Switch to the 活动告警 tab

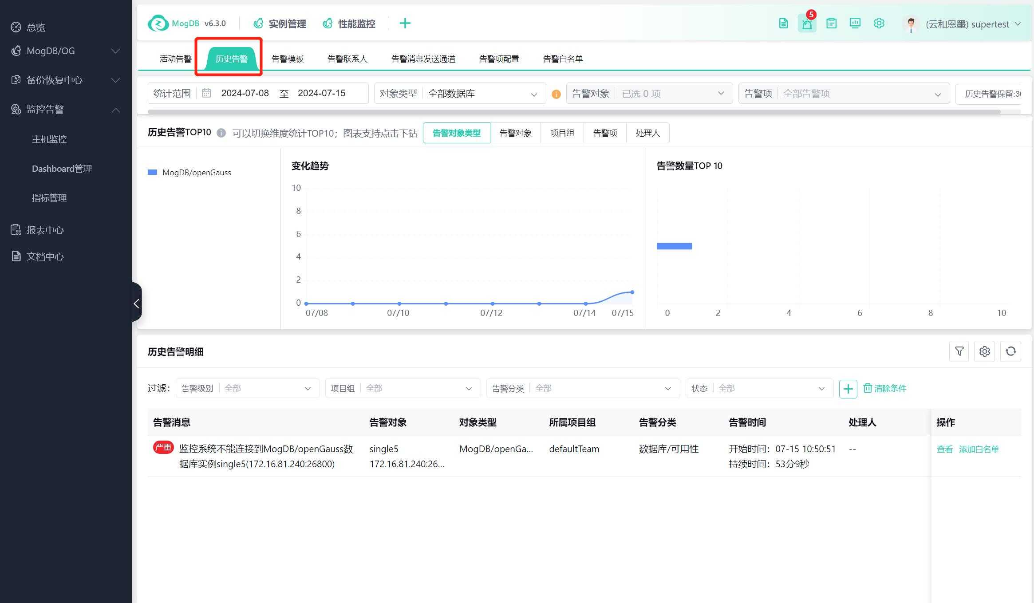coord(175,59)
